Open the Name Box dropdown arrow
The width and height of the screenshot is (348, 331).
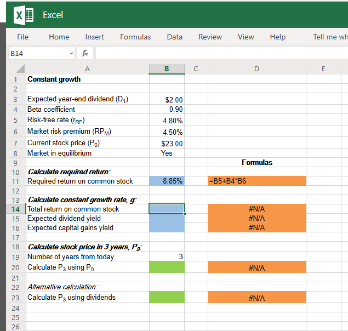pos(71,53)
